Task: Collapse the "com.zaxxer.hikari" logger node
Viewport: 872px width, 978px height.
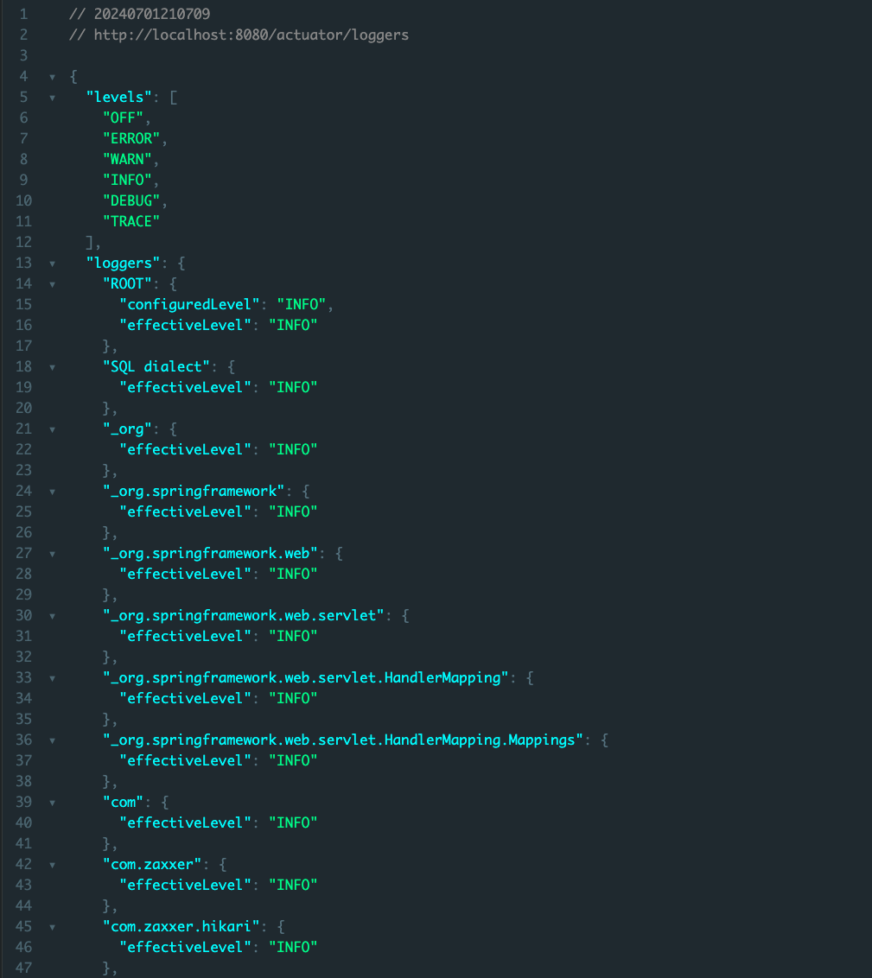Action: pyautogui.click(x=53, y=928)
